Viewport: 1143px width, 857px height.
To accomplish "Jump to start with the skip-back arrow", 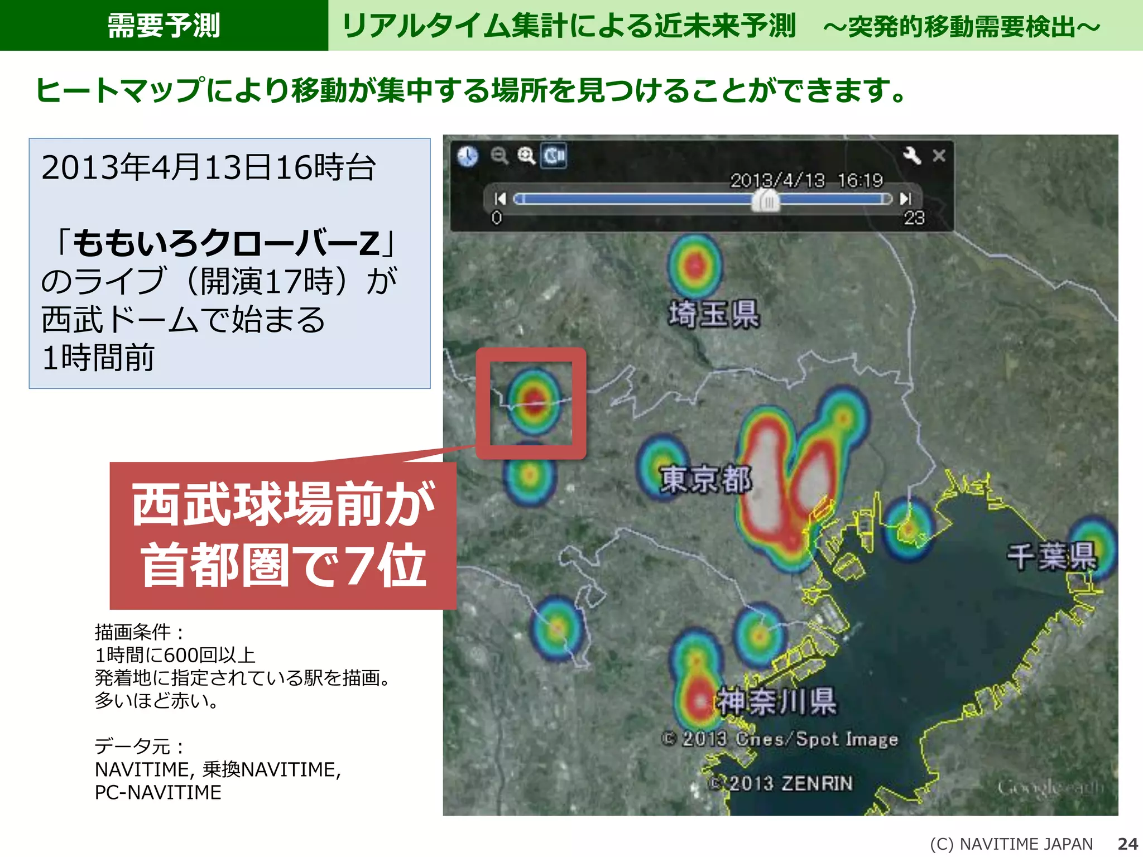I will 500,199.
